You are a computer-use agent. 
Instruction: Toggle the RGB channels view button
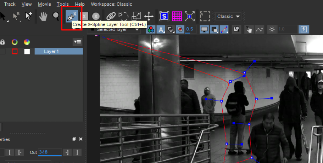point(151,29)
